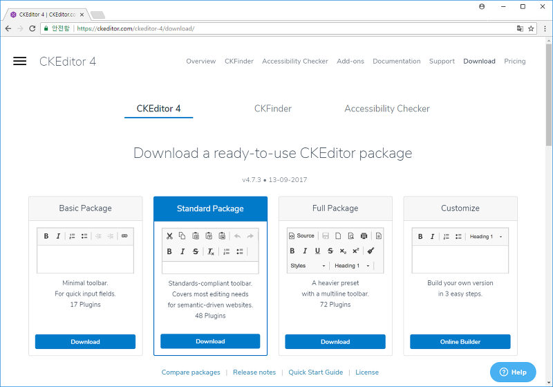The image size is (553, 387).
Task: Click the Subscript icon in Full Package preview
Action: 343,251
